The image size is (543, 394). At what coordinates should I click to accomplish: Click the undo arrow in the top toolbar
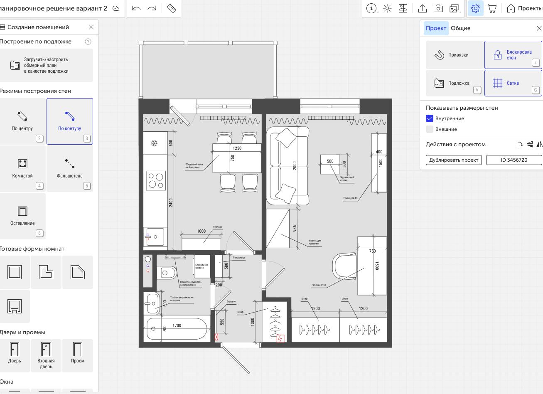[x=136, y=8]
